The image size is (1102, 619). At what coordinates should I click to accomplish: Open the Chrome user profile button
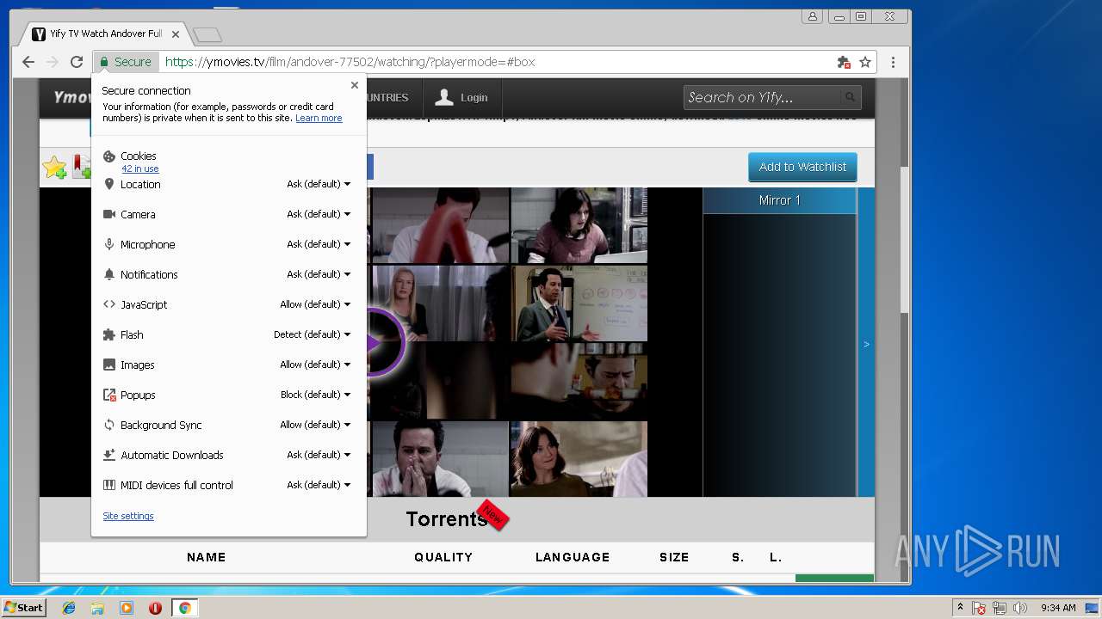(x=812, y=16)
